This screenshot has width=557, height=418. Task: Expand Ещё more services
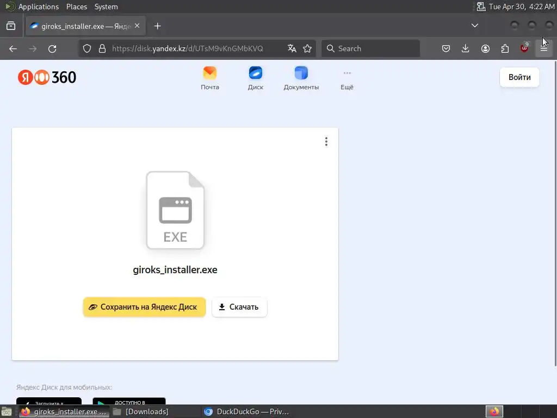(347, 81)
